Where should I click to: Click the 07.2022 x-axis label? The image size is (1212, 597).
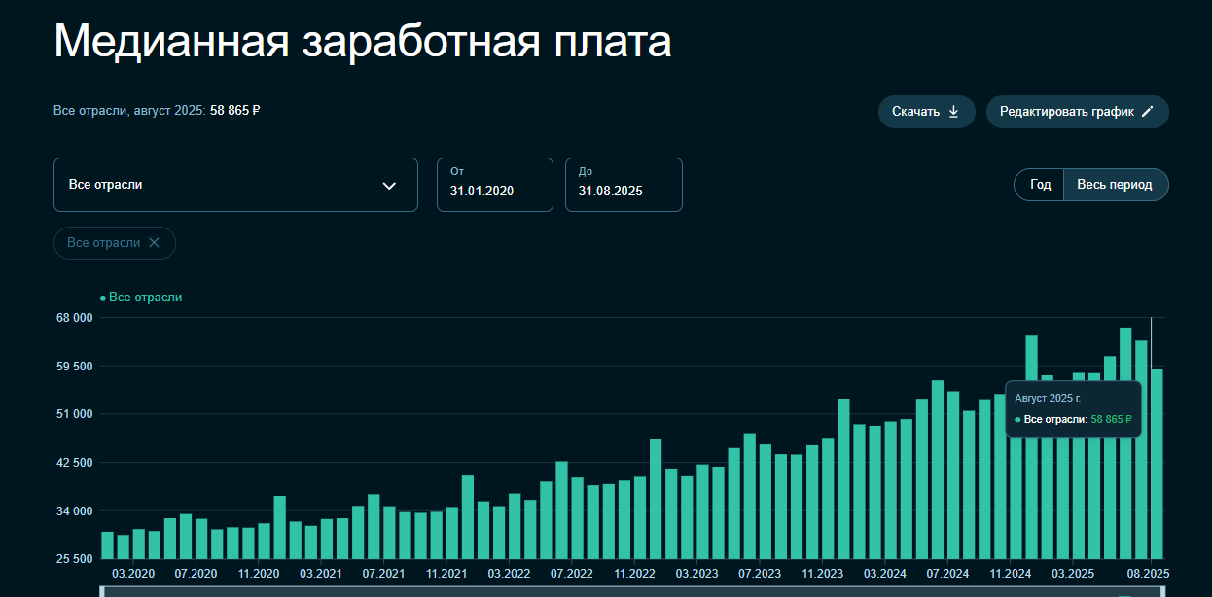click(x=571, y=574)
